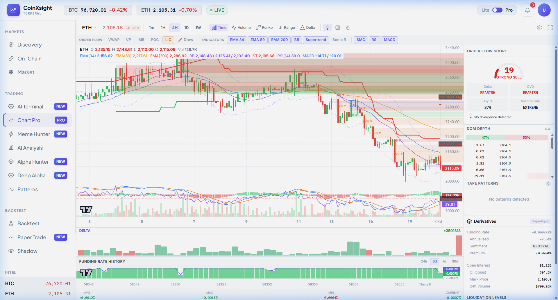This screenshot has height=300, width=558.
Task: Switch chart to Renko mode
Action: click(x=264, y=28)
